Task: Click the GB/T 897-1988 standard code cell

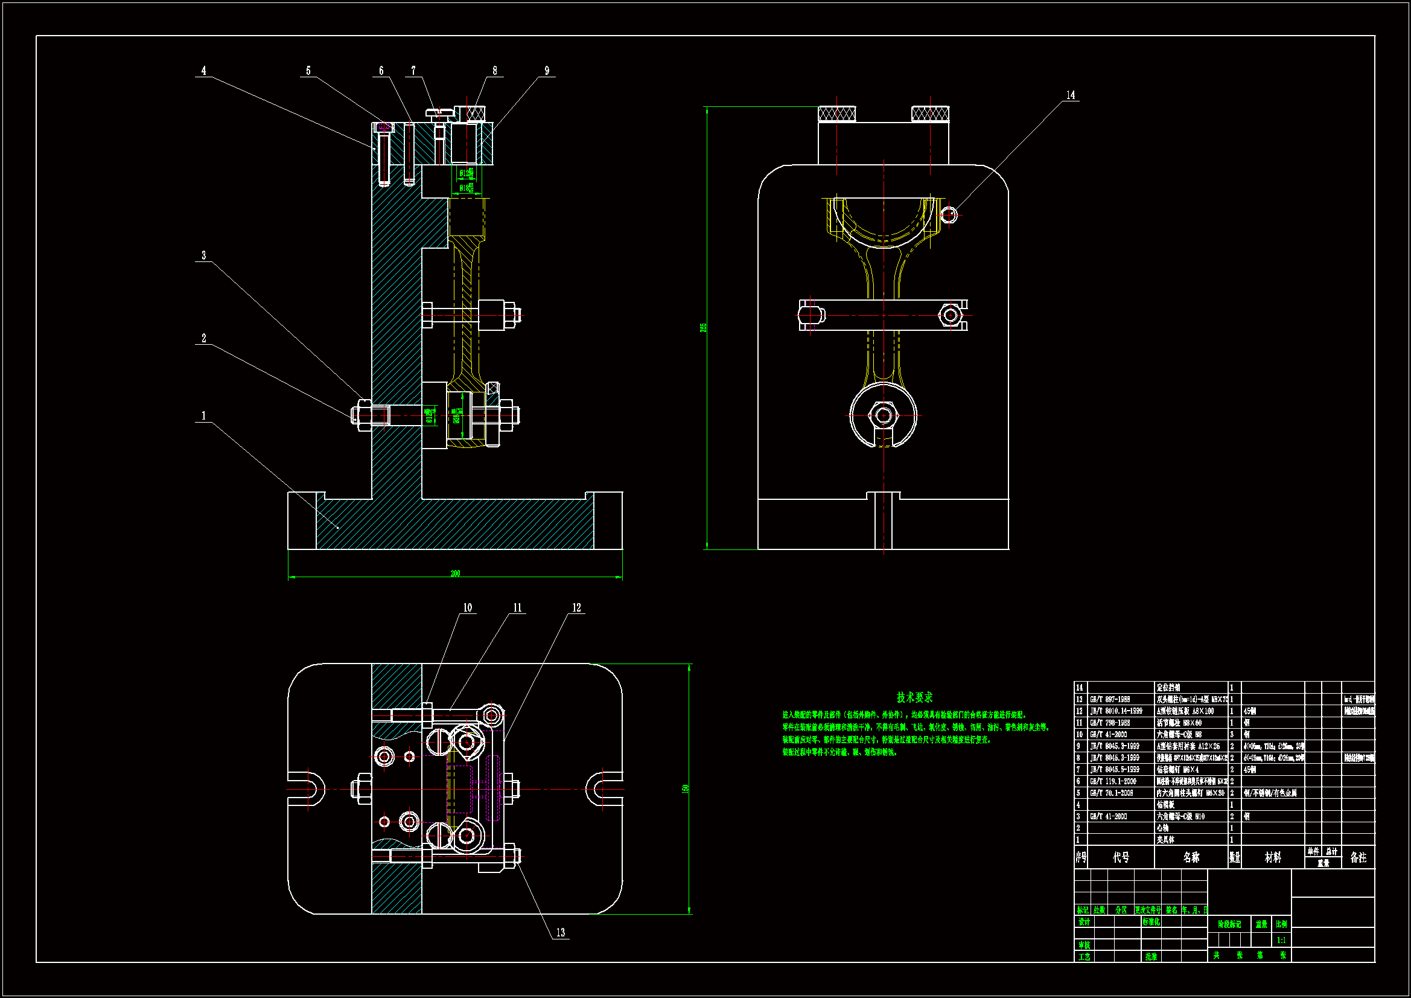Action: [x=1110, y=699]
